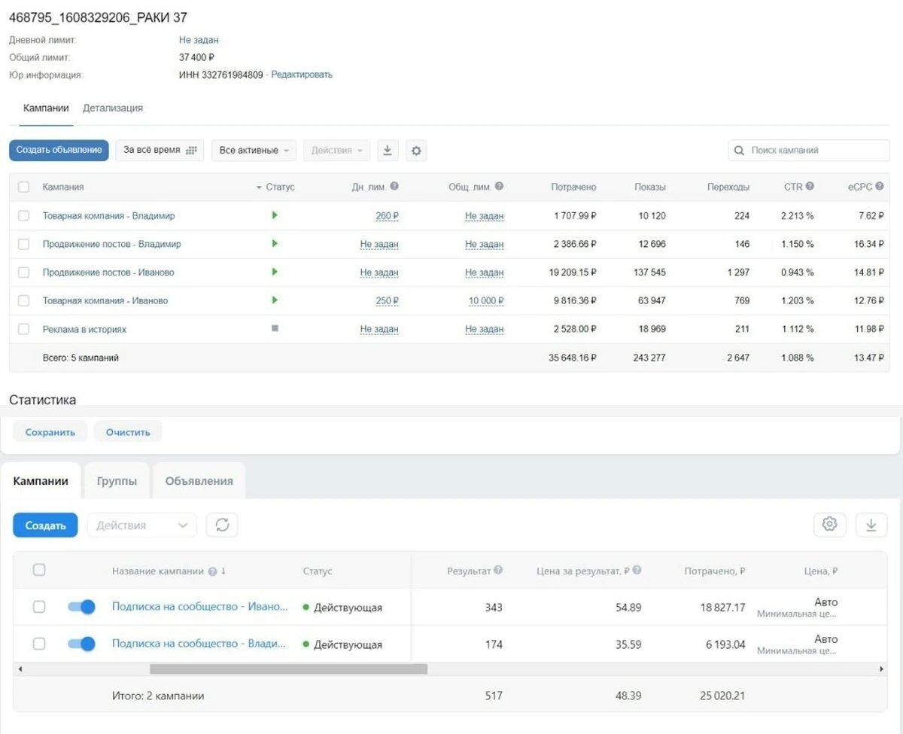Screen dimensions: 903x734
Task: Open the Все активные filter dropdown
Action: [x=254, y=151]
